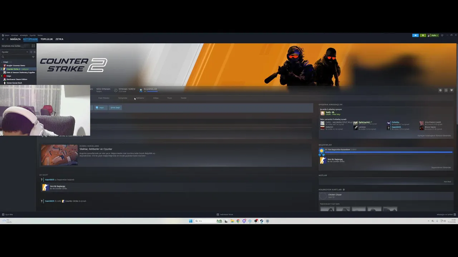This screenshot has width=458, height=257.
Task: Switch to the MAĞAZA tab
Action: click(x=15, y=39)
